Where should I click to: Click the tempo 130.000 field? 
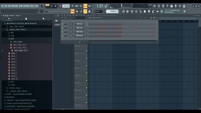point(66,6)
